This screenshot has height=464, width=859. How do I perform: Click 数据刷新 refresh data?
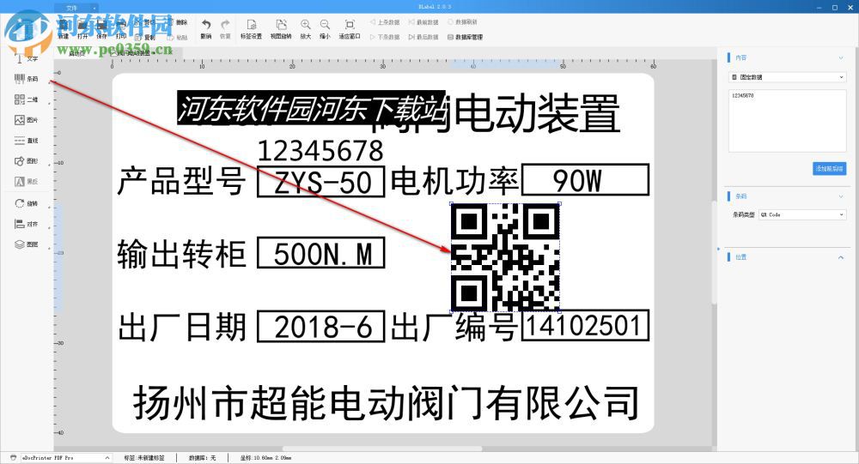pyautogui.click(x=462, y=22)
